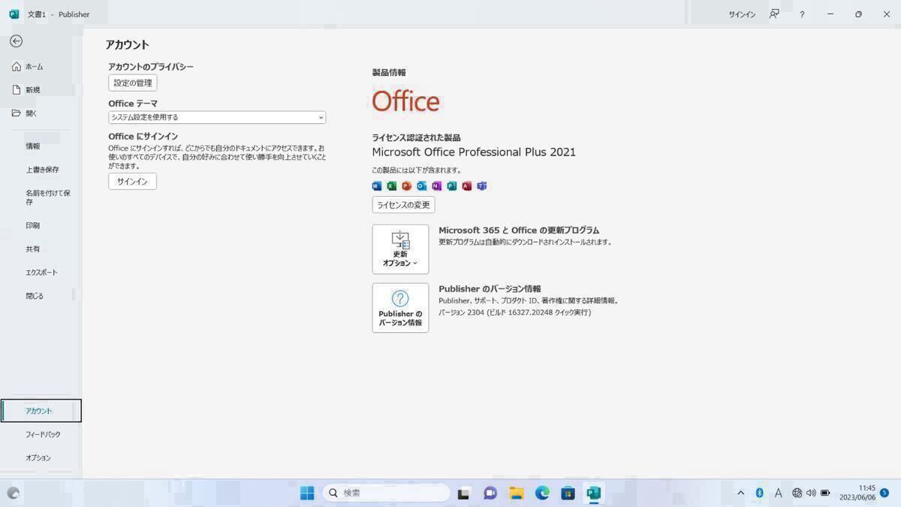Select the アカウント tab in sidebar
The image size is (901, 507).
pyautogui.click(x=39, y=411)
